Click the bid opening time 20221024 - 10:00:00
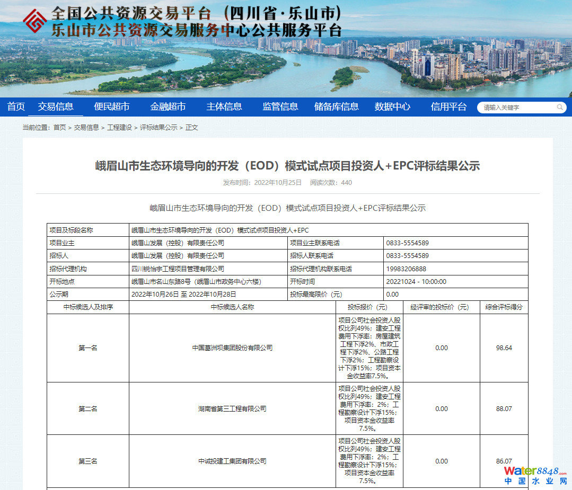 pyautogui.click(x=416, y=281)
